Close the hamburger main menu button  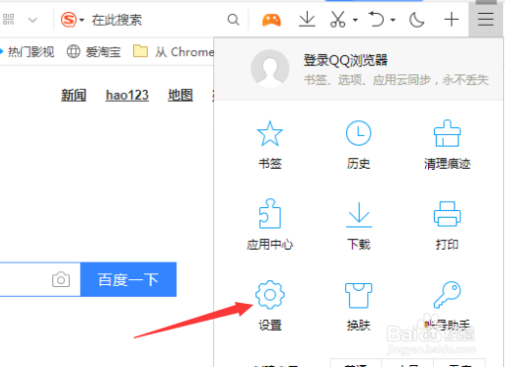click(485, 19)
